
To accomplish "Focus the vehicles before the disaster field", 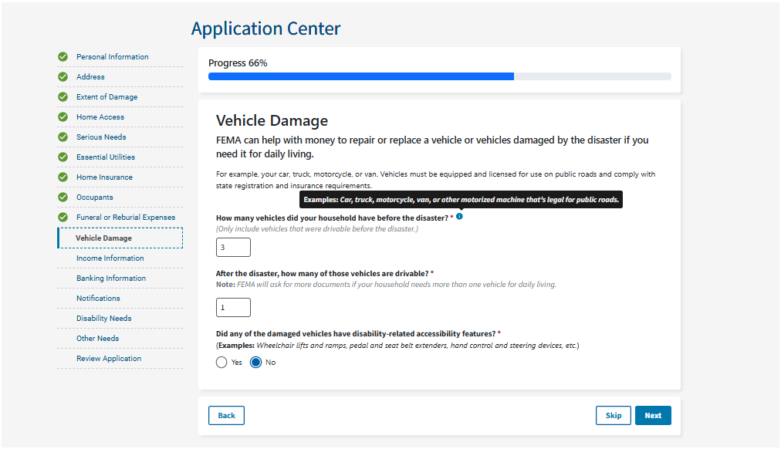I will coord(233,248).
